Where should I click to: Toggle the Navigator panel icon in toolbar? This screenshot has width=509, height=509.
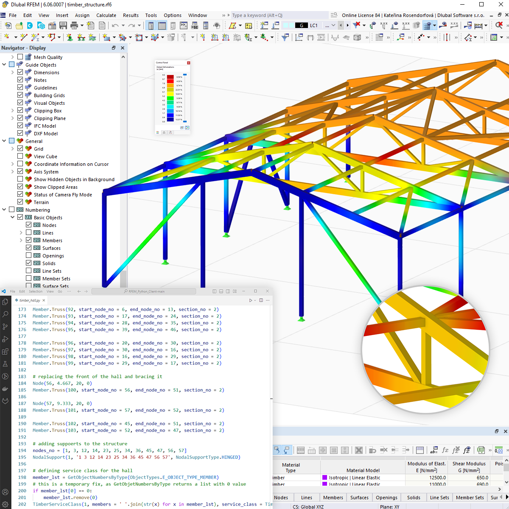point(151,25)
